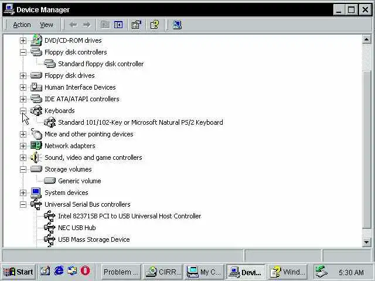375x281 pixels.
Task: Click the Properties toolbar icon
Action: coord(137,25)
